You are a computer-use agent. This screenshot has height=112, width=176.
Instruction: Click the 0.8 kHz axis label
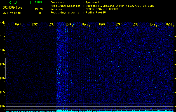[2, 78]
